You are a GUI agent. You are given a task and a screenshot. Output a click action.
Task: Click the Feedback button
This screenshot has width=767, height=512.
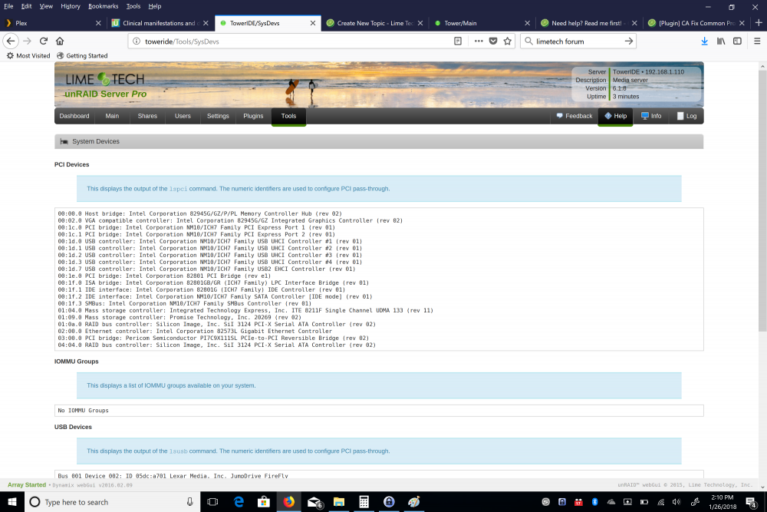(574, 116)
